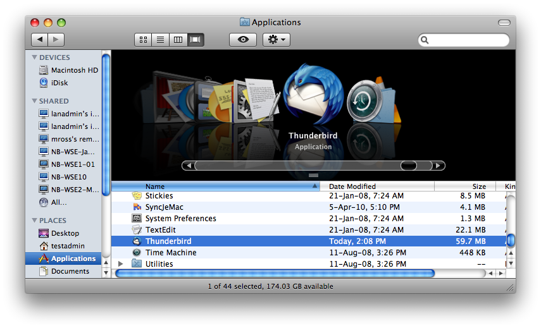This screenshot has height=328, width=541.
Task: Select mross's rem... shared computer
Action: pyautogui.click(x=69, y=139)
